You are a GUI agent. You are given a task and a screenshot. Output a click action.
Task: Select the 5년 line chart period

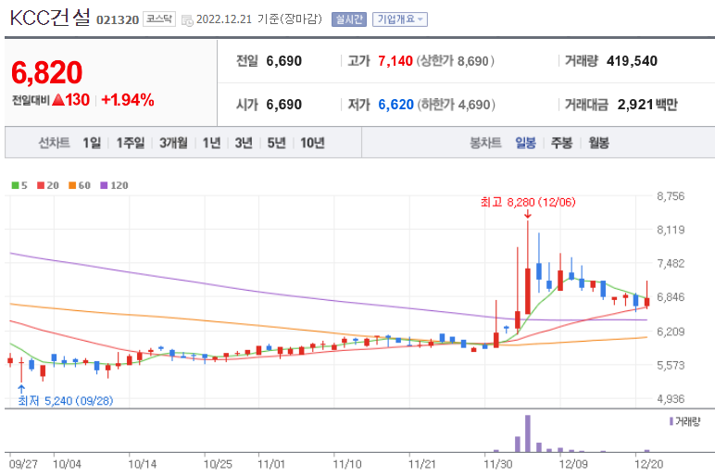click(x=276, y=143)
